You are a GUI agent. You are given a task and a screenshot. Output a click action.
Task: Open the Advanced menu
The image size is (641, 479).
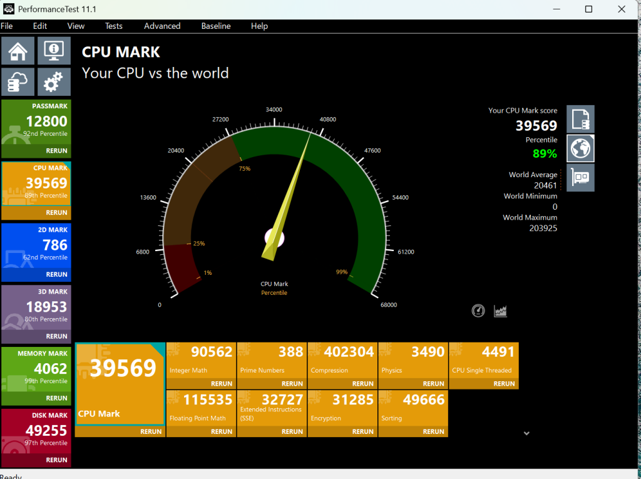162,26
